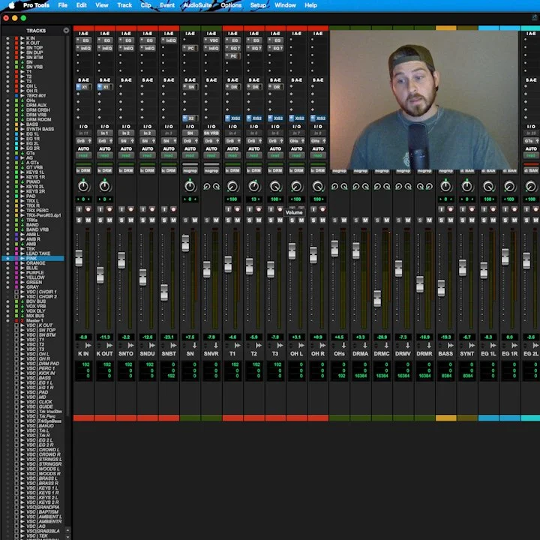
Task: Open the Setup menu
Action: coord(258,5)
